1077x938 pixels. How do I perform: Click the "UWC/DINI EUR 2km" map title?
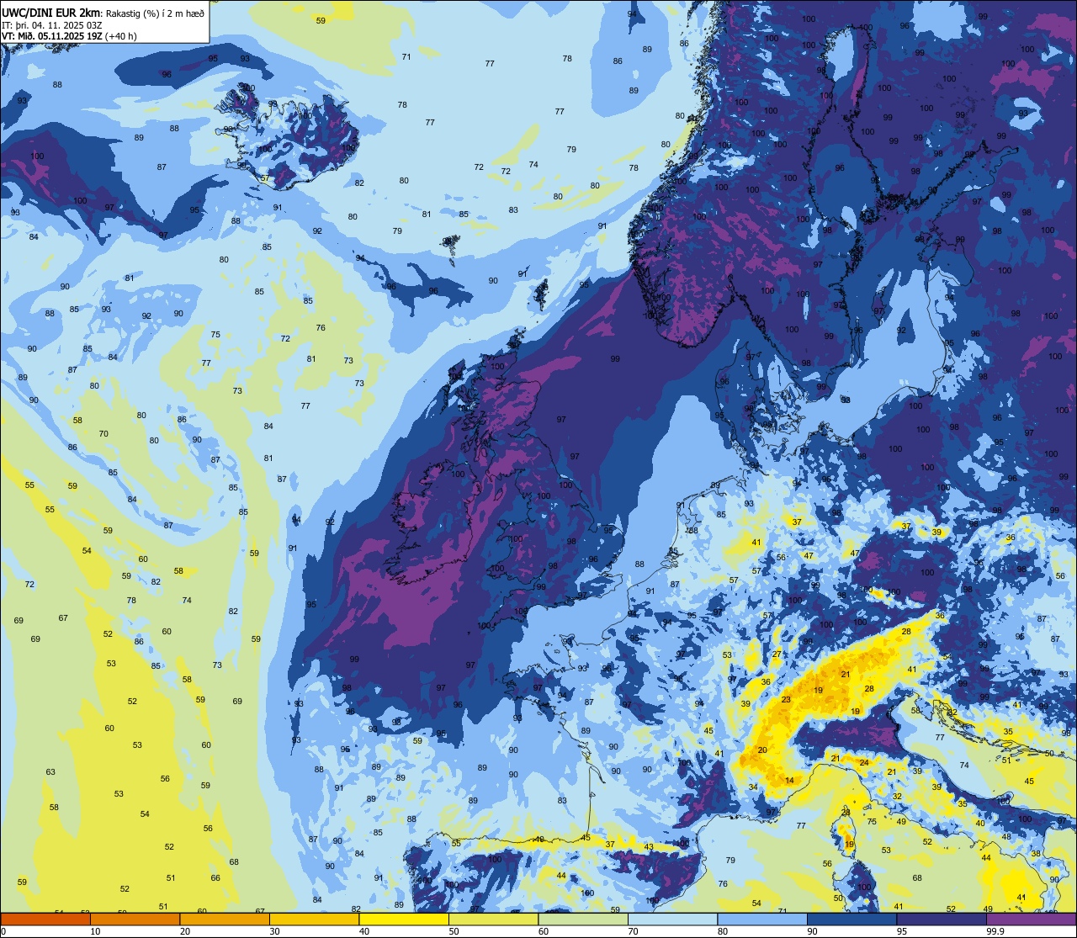click(51, 12)
